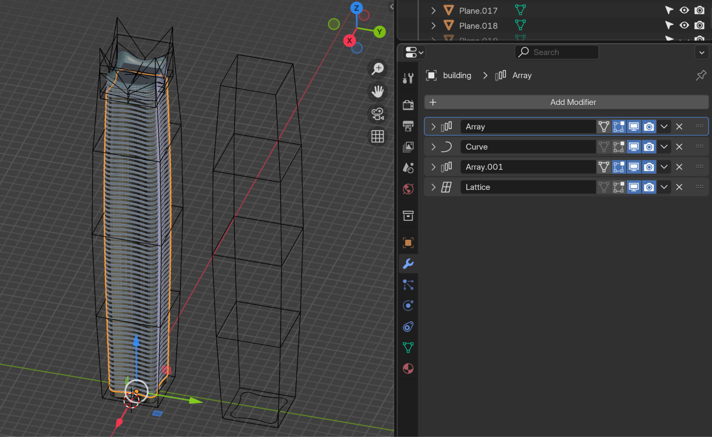
Task: Remove the Lattice modifier
Action: (679, 187)
